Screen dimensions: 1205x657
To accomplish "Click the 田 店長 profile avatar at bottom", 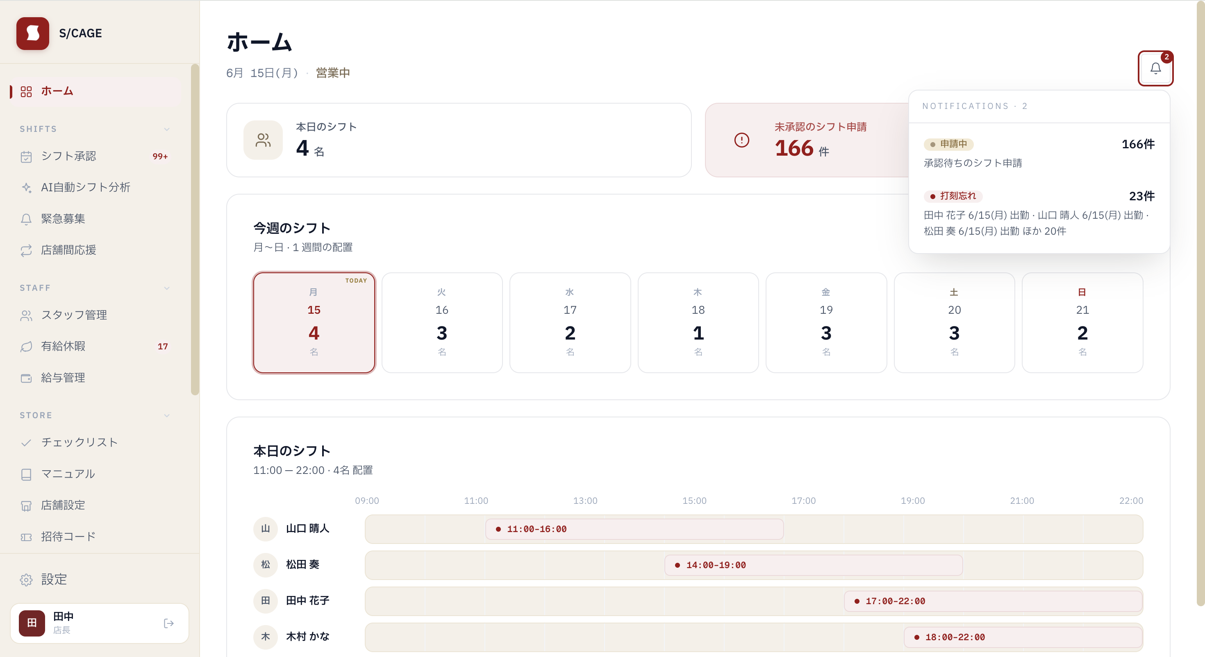I will [32, 623].
